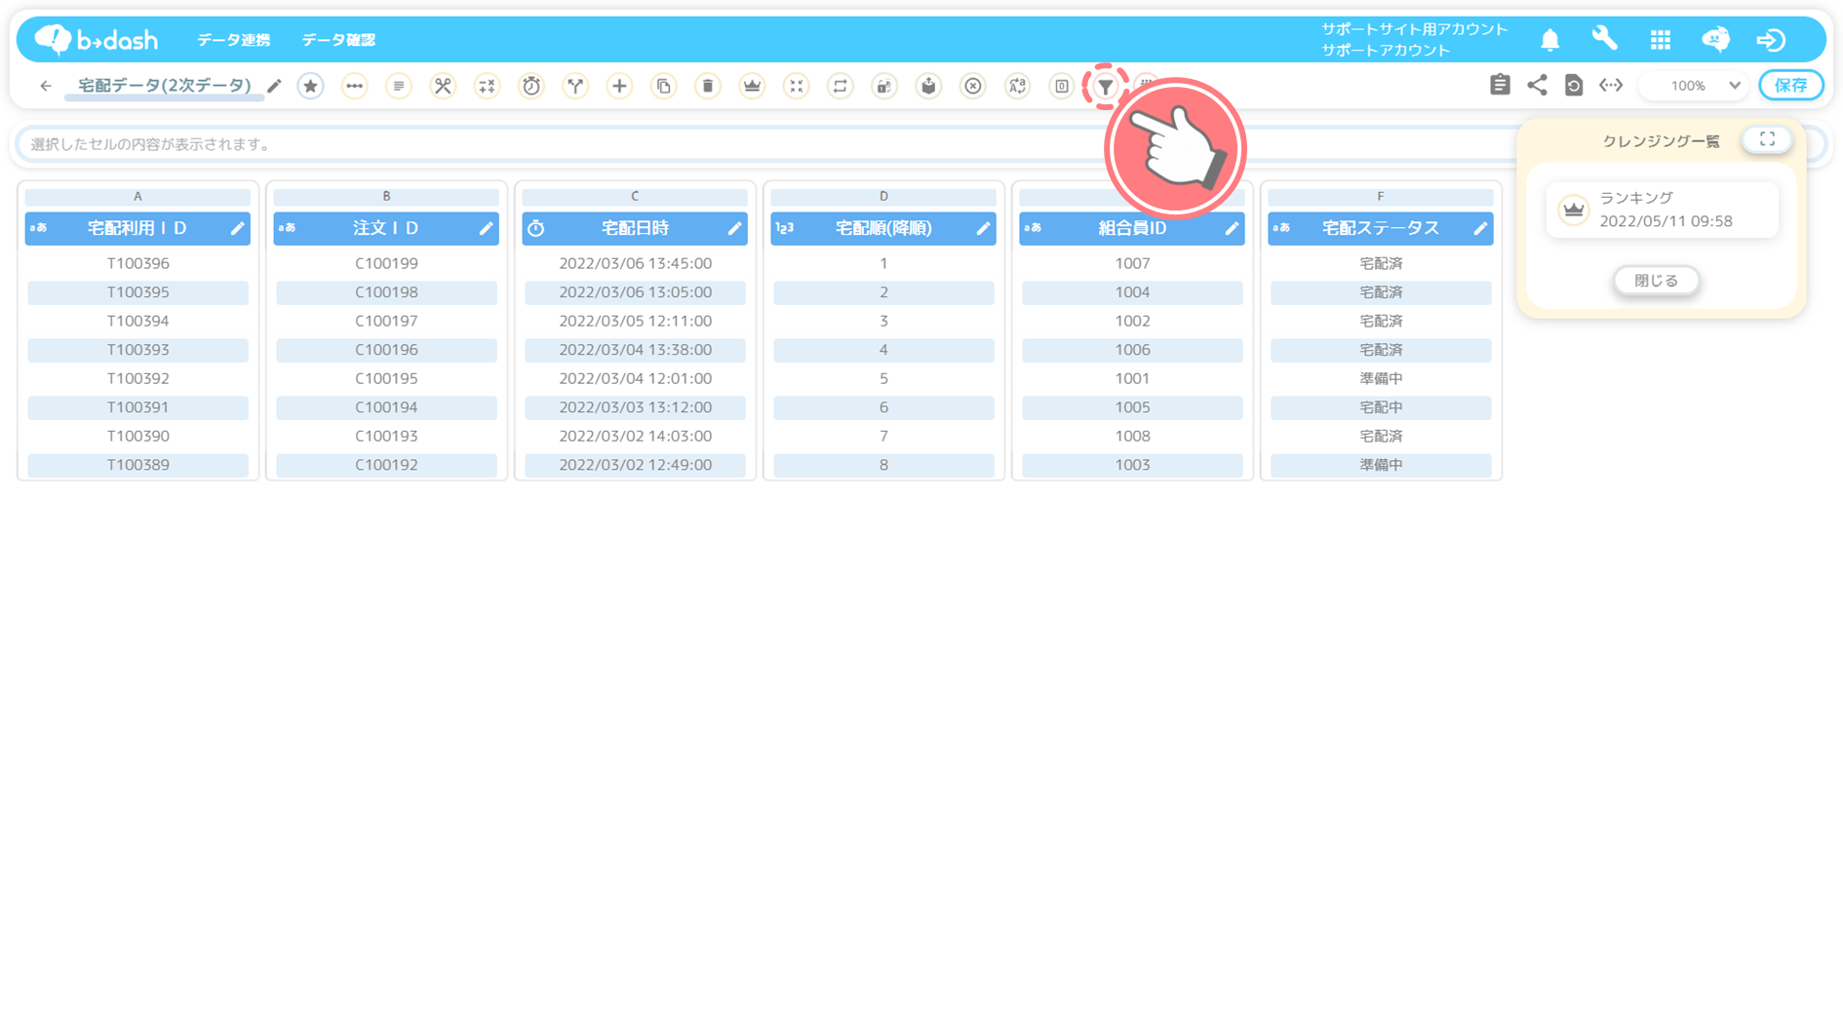Click the document restore history icon
This screenshot has height=1036, width=1843.
click(x=1574, y=85)
